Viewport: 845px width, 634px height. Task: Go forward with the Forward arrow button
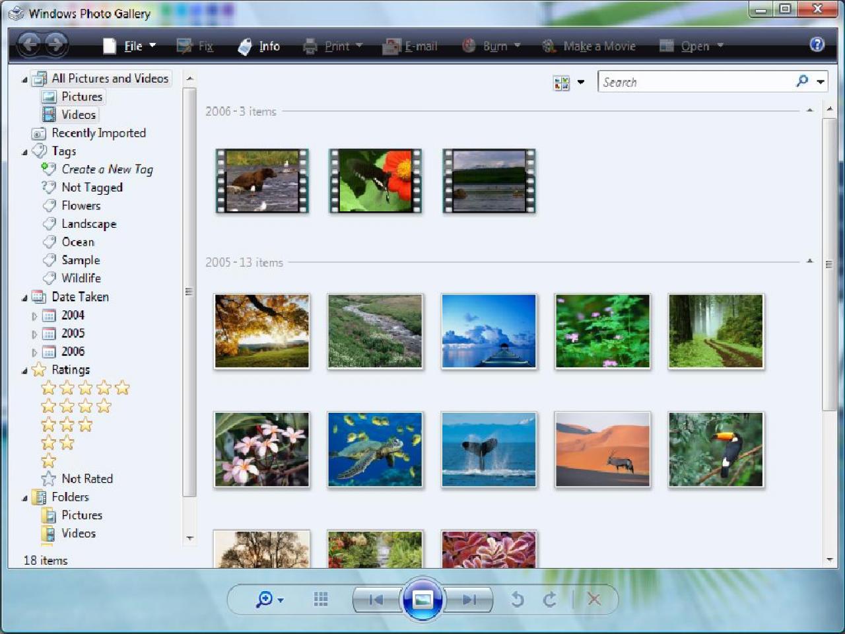[x=56, y=44]
